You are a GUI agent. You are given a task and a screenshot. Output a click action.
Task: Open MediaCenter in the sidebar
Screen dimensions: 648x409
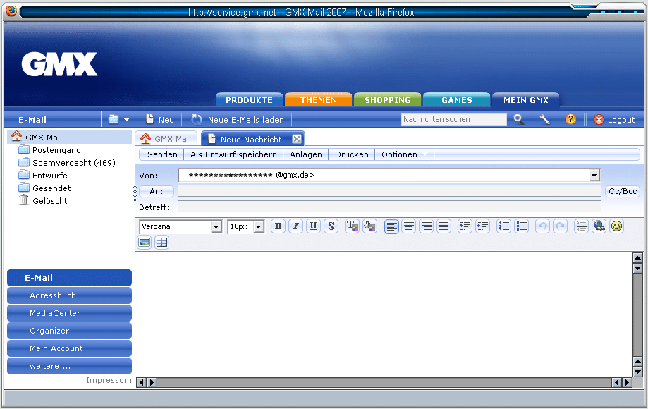pos(69,313)
